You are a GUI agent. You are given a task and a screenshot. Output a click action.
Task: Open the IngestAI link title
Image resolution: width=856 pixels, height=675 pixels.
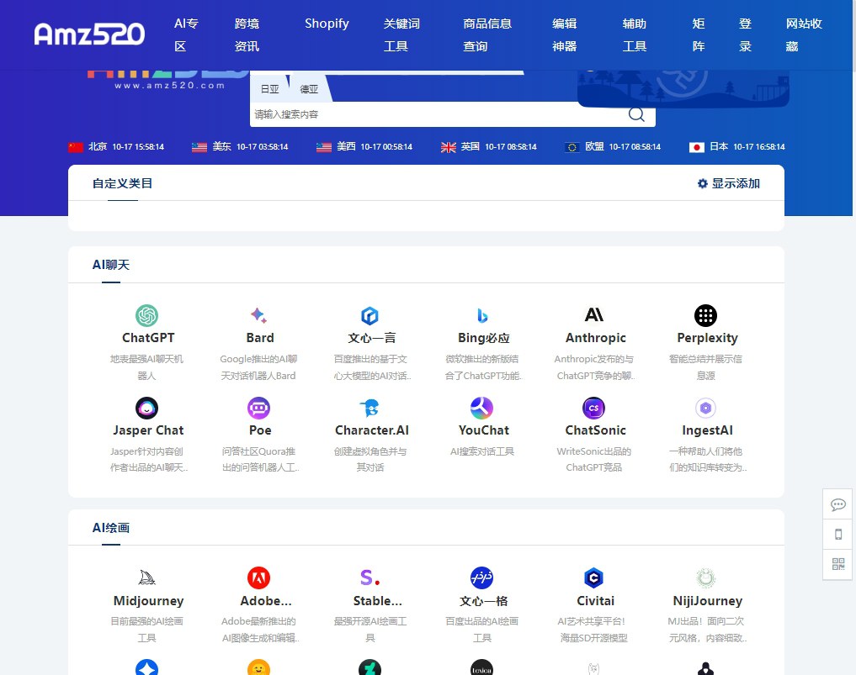point(708,430)
